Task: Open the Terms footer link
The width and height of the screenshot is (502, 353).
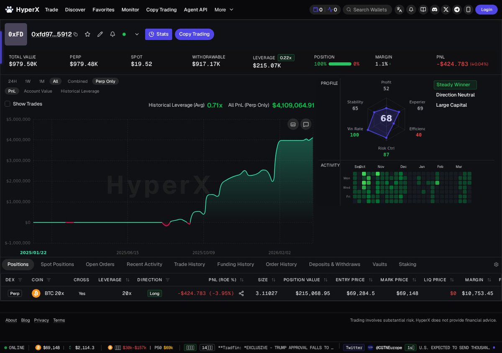Action: [x=59, y=320]
